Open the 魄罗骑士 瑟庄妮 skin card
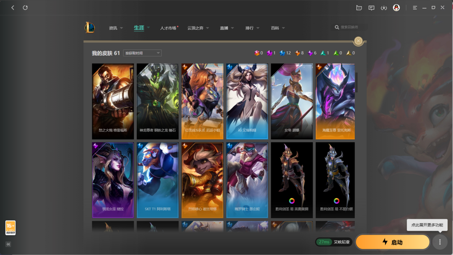Image resolution: width=453 pixels, height=255 pixels. [x=247, y=180]
